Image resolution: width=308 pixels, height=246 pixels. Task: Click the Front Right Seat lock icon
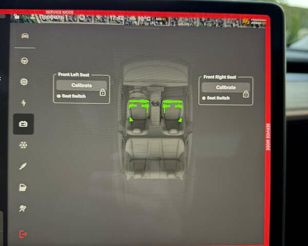point(245,94)
